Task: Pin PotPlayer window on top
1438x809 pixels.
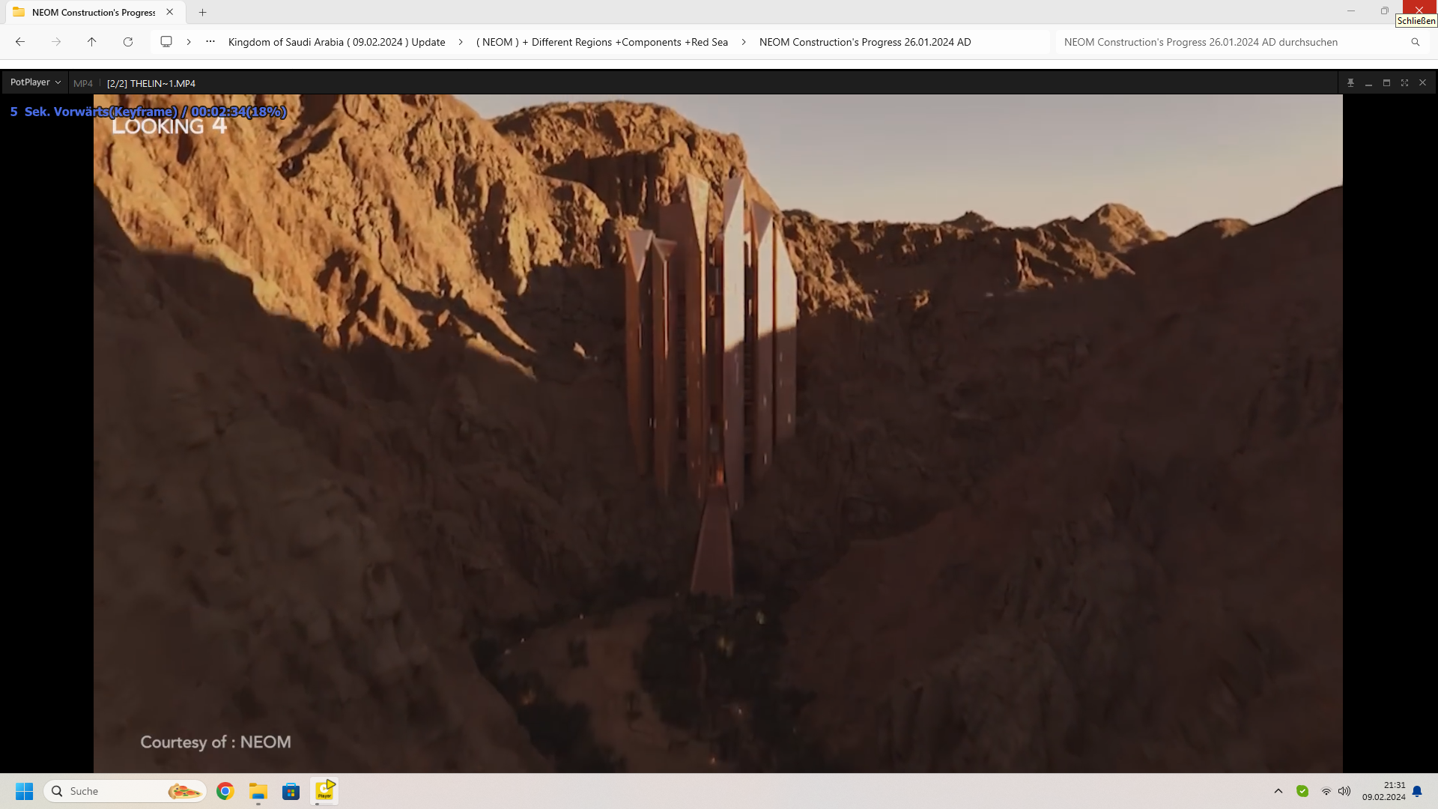Action: click(1350, 83)
